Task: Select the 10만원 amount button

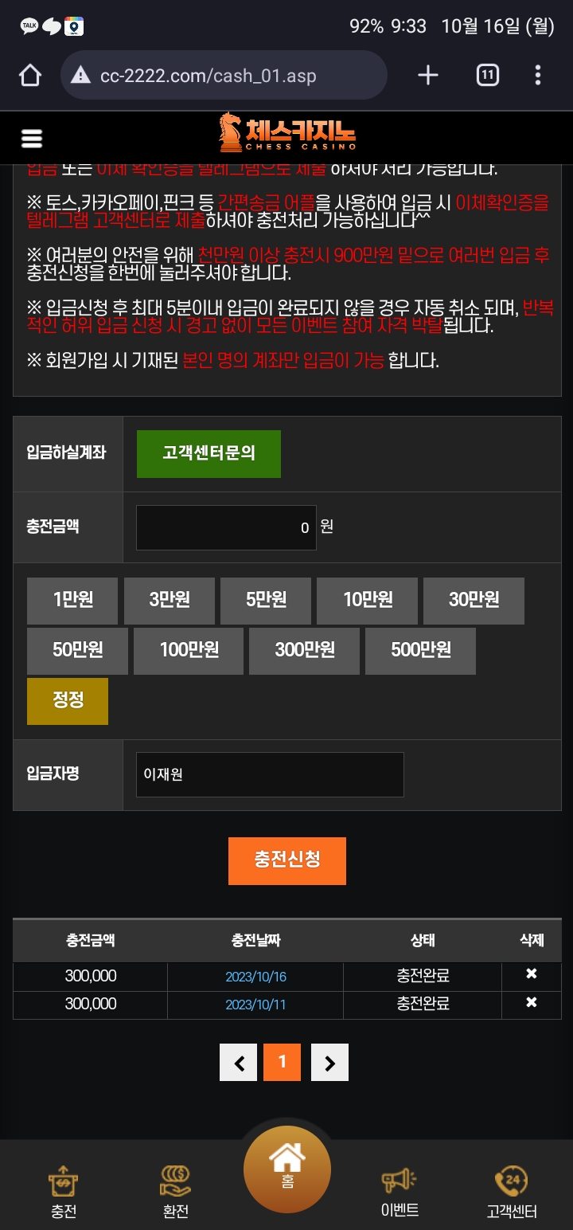Action: pos(368,601)
